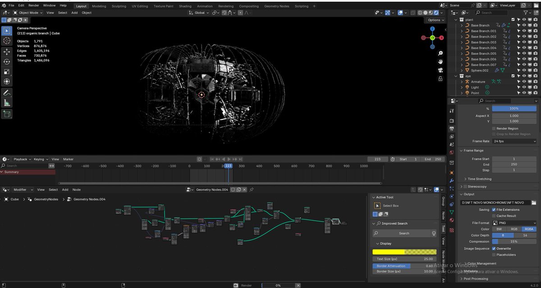
Task: Set Color Depth to 16
Action: [x=526, y=235]
